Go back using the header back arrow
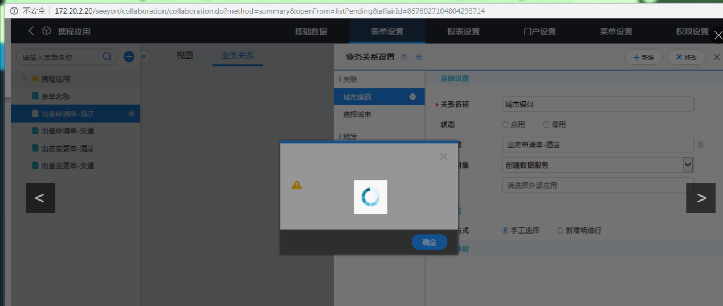The width and height of the screenshot is (723, 306). click(x=31, y=31)
